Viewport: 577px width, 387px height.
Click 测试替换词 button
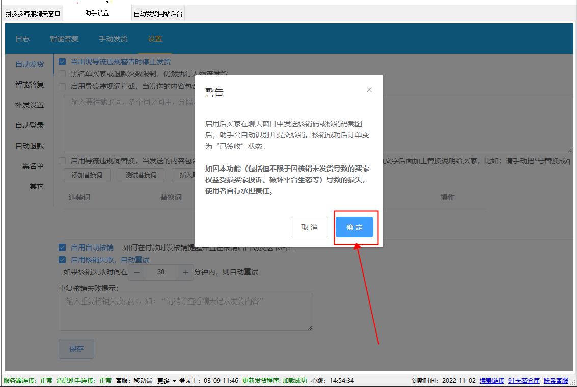tap(141, 175)
